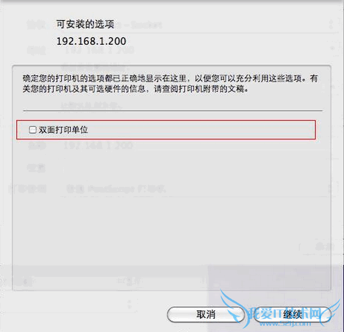Click the separator line above the options list
Viewport: 344px width, 332px height.
click(x=173, y=111)
